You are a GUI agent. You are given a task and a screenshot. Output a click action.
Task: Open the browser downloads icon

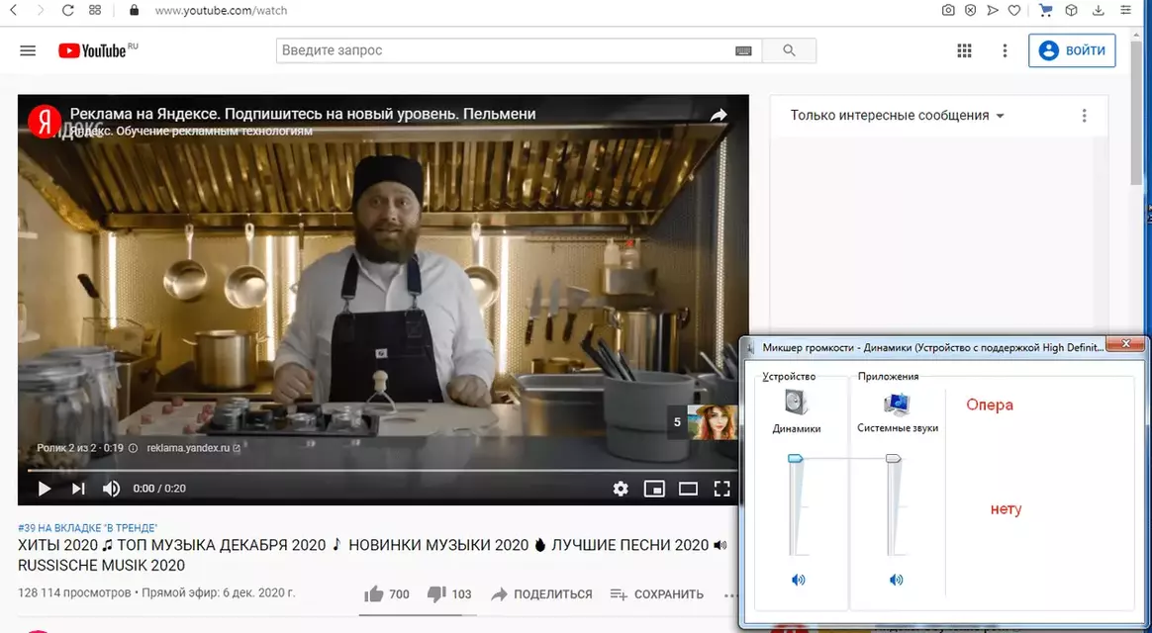(1099, 10)
